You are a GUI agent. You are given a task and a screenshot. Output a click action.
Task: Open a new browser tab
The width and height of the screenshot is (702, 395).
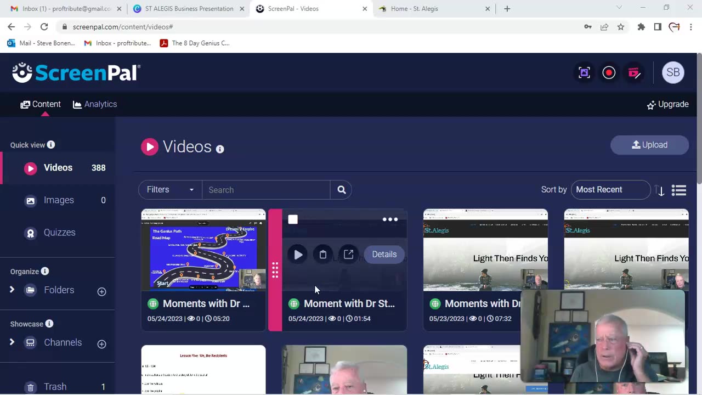507,9
